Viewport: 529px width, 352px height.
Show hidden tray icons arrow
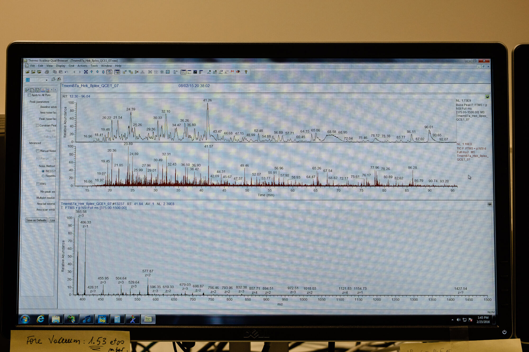453,320
